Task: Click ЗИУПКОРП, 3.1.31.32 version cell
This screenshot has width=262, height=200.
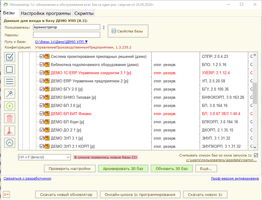Action: [221, 146]
